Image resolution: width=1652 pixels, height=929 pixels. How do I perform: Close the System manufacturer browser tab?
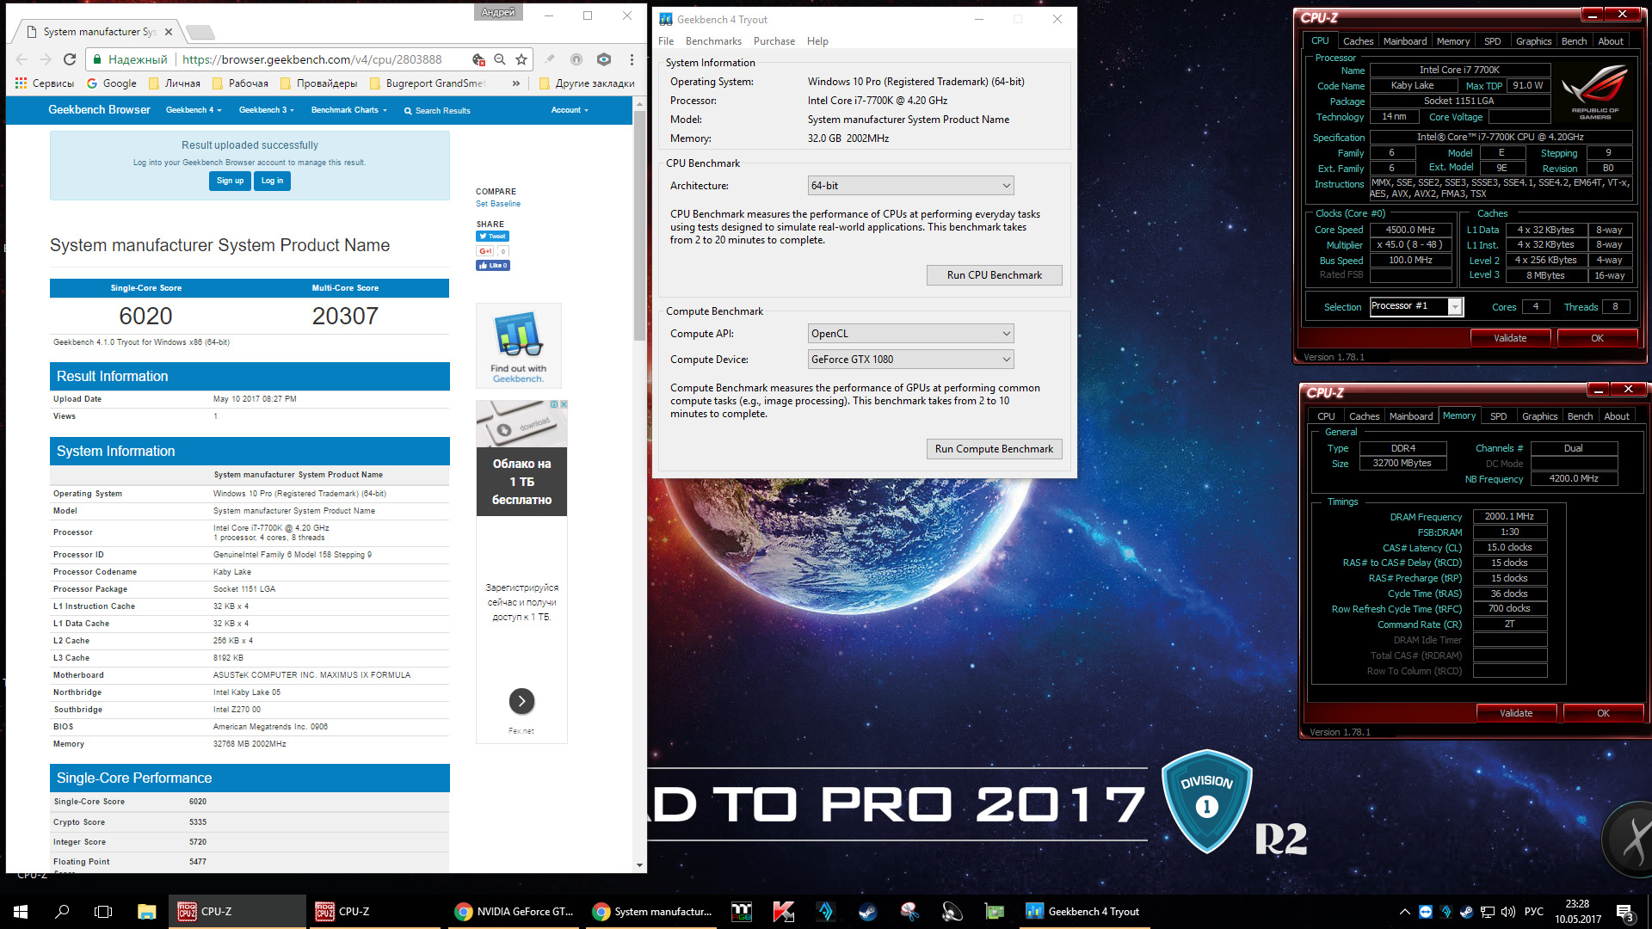coord(169,32)
